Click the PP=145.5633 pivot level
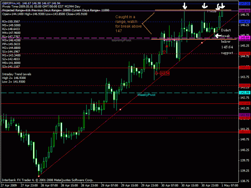 [11, 44]
